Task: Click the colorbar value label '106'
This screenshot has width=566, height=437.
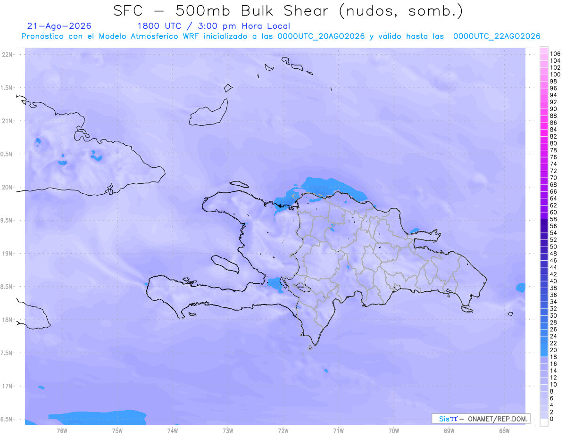Action: [555, 54]
